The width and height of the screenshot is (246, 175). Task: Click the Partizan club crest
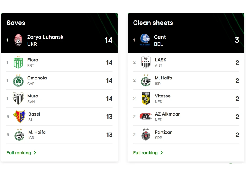(146, 135)
